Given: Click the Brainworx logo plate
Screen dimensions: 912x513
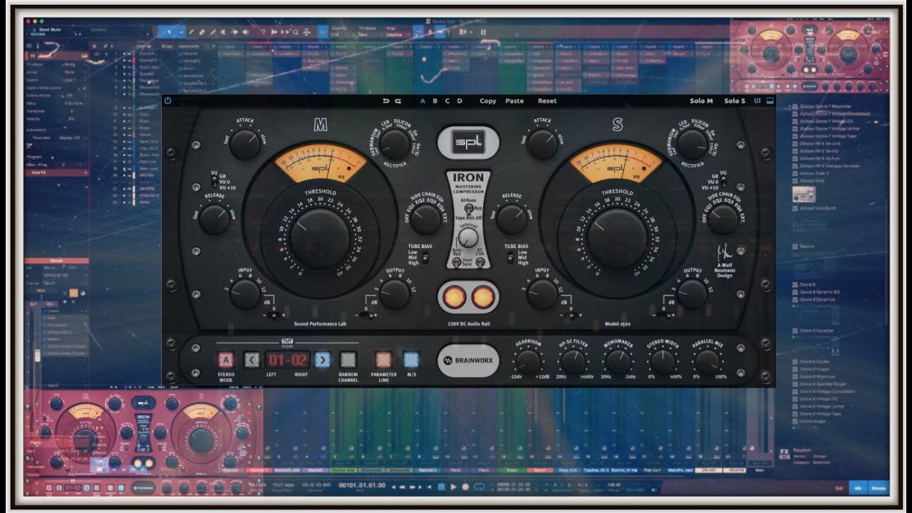Looking at the screenshot, I should (x=469, y=361).
